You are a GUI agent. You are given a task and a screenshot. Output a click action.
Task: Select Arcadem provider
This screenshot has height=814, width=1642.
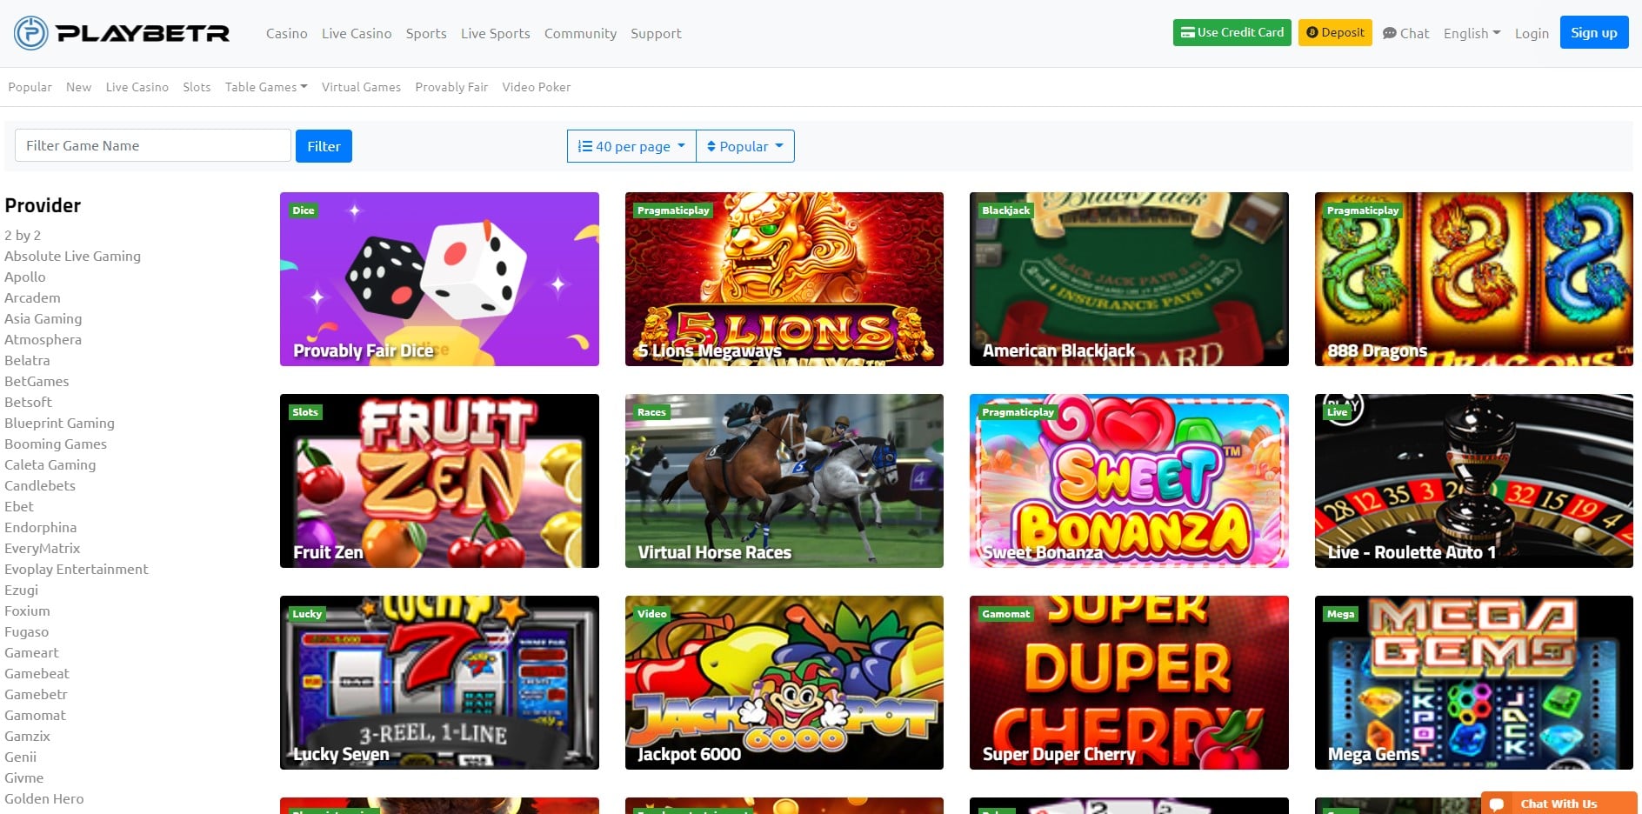tap(32, 297)
